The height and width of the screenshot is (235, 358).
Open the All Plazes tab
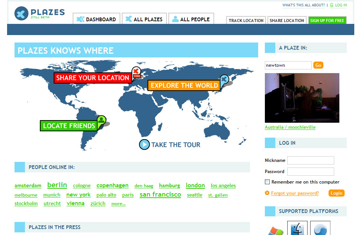click(x=144, y=19)
